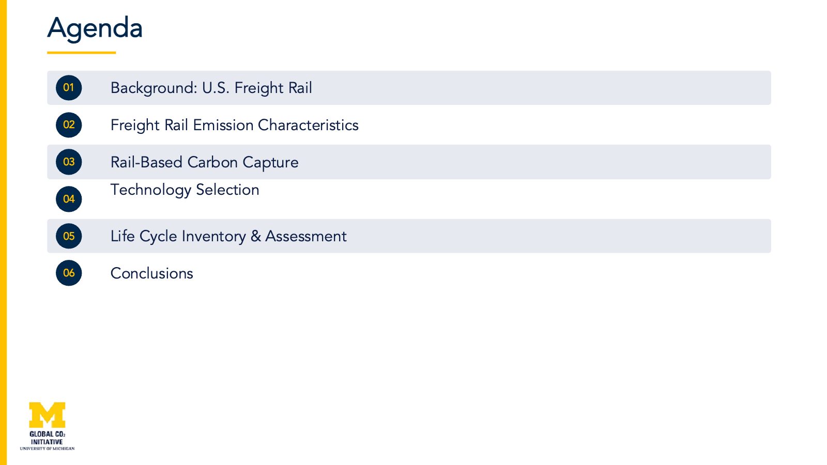Click the yellow underline beneath Agenda

[x=82, y=53]
